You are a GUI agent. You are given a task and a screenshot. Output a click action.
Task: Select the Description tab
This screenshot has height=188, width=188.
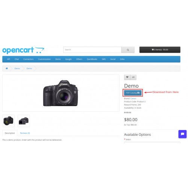pos(10,133)
